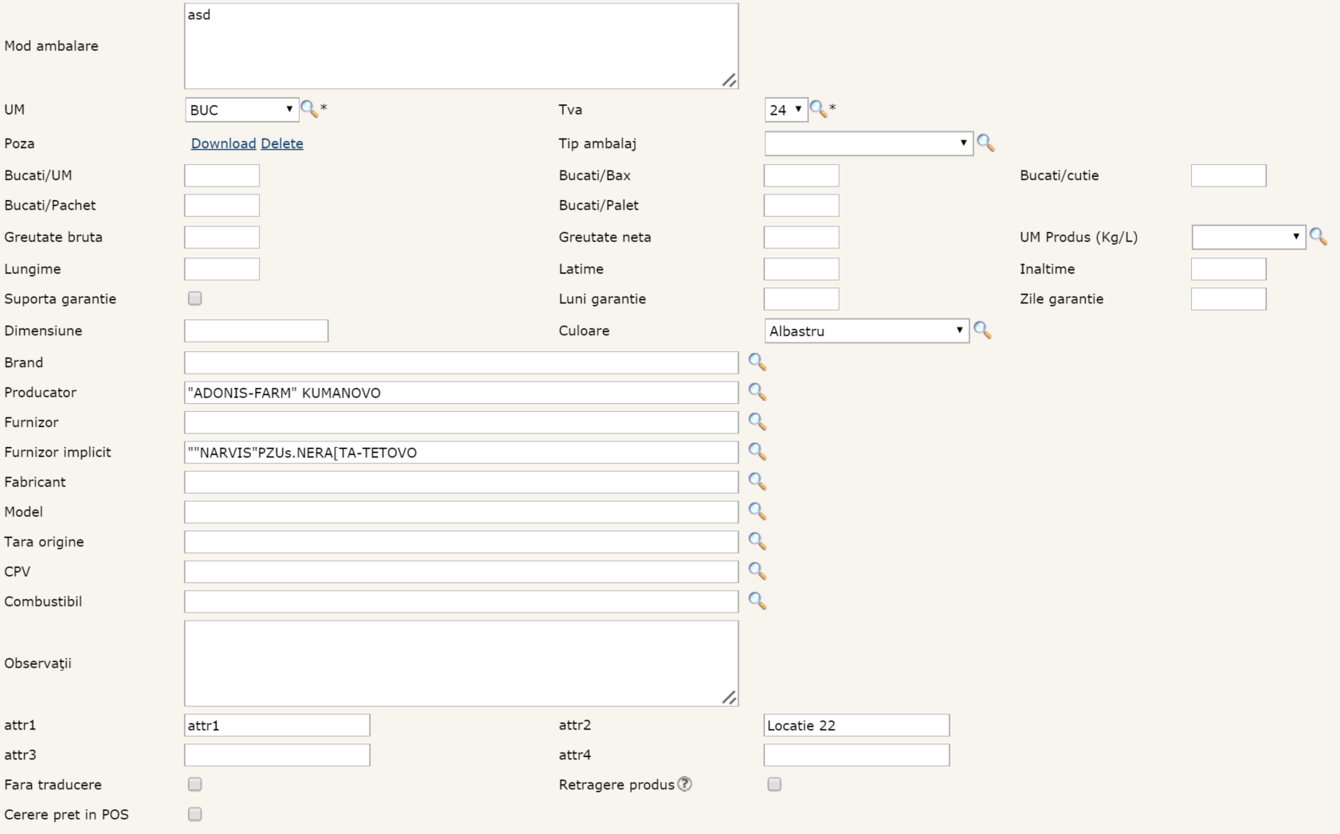1340x834 pixels.
Task: Click into the Observații text area
Action: pyautogui.click(x=460, y=663)
